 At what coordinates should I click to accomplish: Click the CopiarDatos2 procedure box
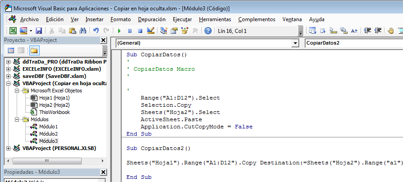(x=354, y=43)
